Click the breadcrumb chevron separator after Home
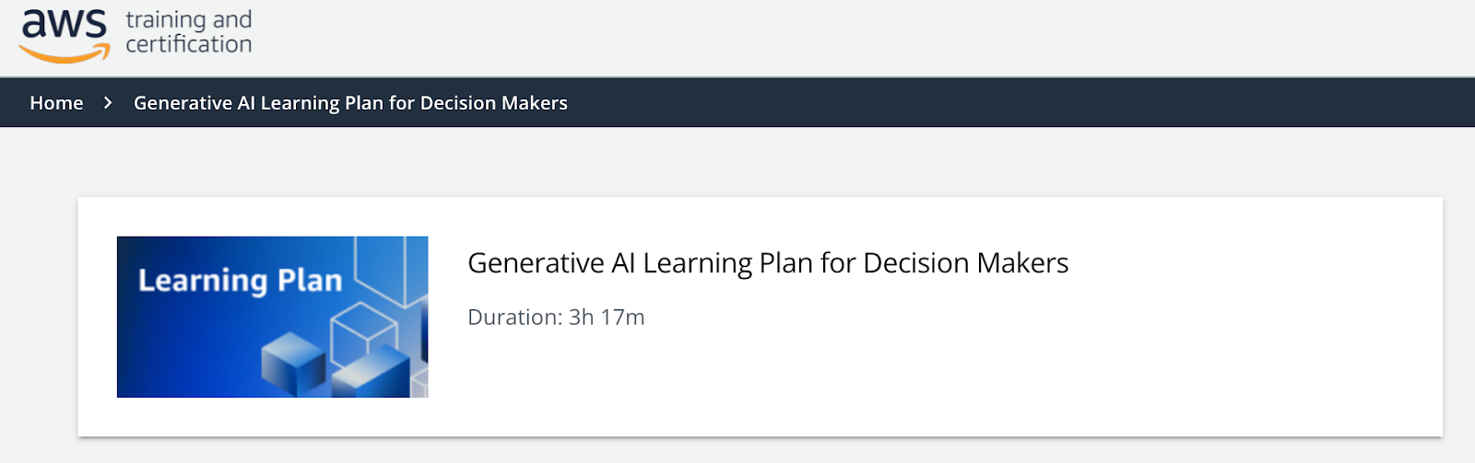This screenshot has height=463, width=1475. [108, 103]
